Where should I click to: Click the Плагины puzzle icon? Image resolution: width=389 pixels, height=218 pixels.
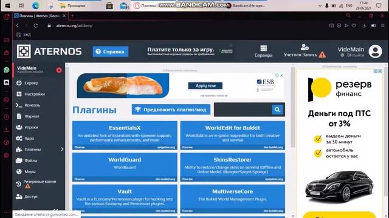19,150
